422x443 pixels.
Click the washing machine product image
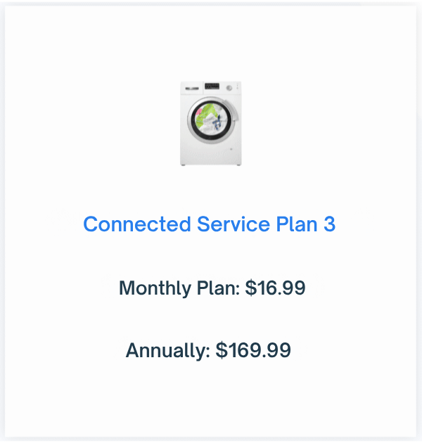(211, 124)
